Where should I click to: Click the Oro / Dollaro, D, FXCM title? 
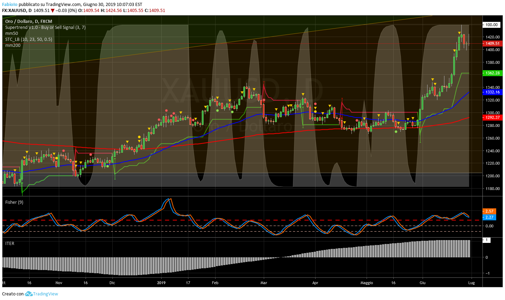coord(29,22)
